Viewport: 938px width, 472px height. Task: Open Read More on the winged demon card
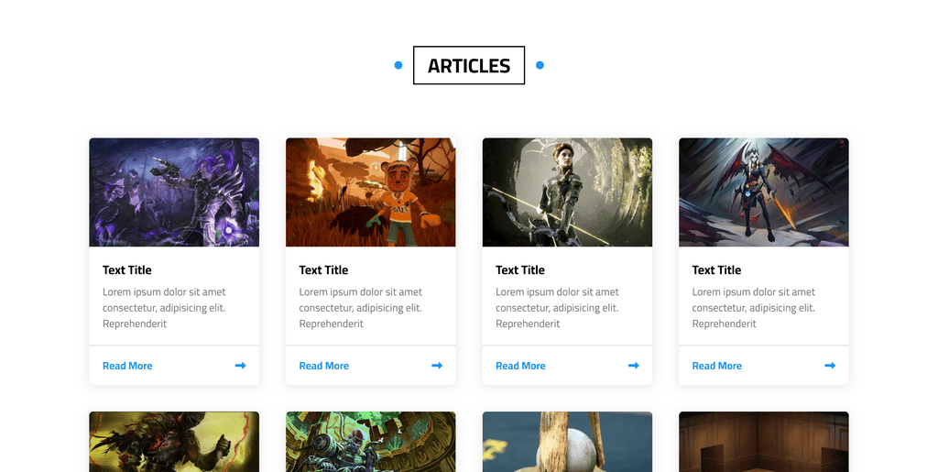[x=716, y=366]
